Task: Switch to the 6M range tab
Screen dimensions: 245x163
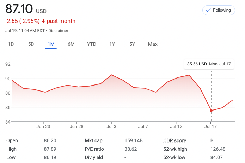Action: [71, 44]
